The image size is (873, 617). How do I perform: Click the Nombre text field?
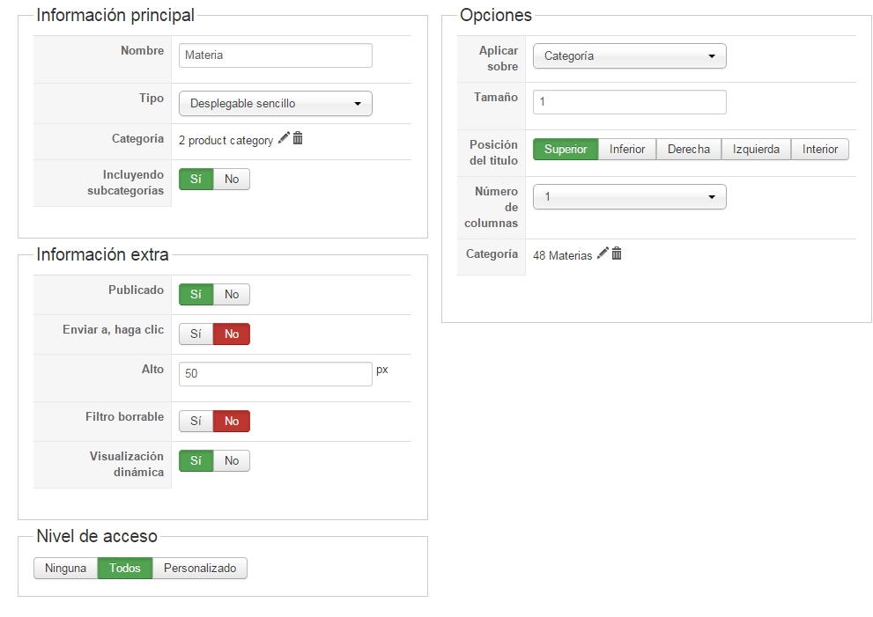276,55
